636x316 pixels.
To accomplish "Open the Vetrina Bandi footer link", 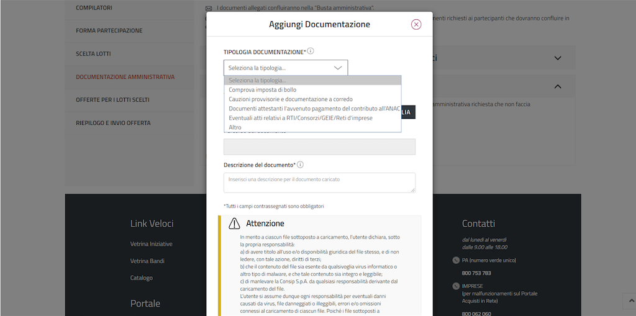I will pos(147,261).
